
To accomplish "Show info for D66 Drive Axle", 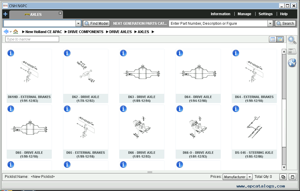I will tap(123, 109).
